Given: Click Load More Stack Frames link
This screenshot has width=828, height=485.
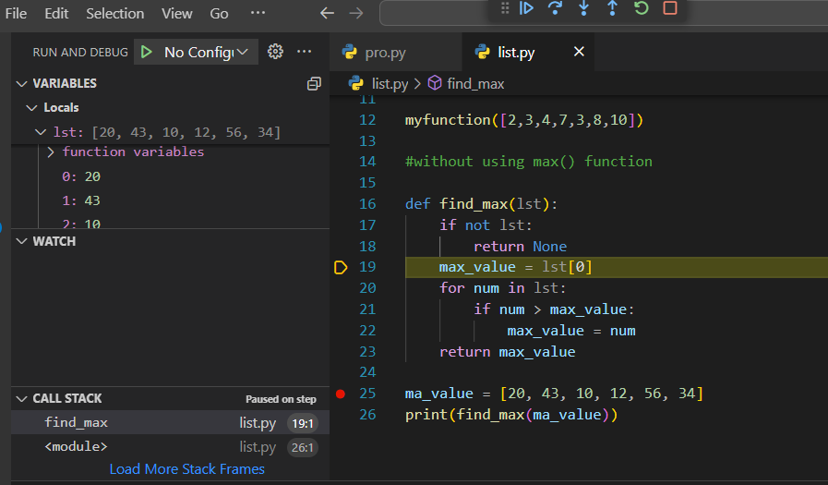Looking at the screenshot, I should 186,469.
